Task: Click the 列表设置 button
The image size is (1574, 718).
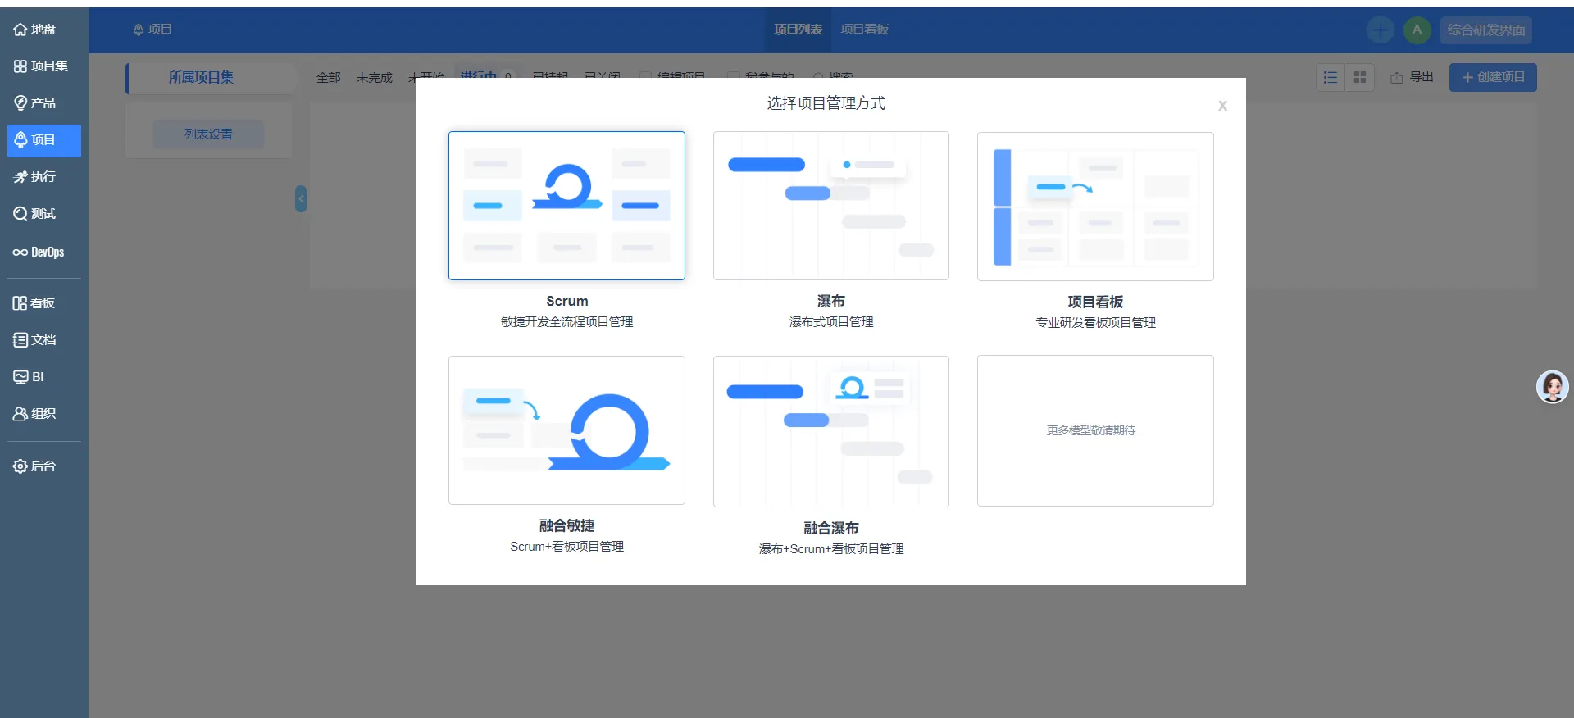Action: pyautogui.click(x=208, y=134)
